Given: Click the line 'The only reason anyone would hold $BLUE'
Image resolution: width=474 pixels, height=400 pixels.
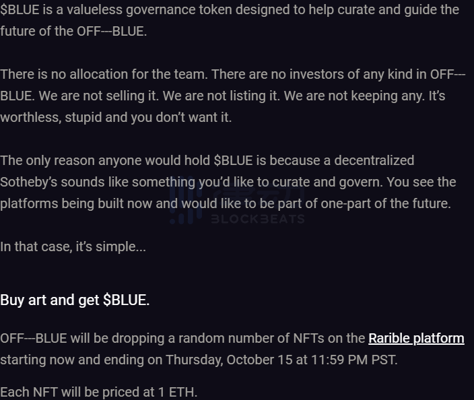Looking at the screenshot, I should click(207, 160).
